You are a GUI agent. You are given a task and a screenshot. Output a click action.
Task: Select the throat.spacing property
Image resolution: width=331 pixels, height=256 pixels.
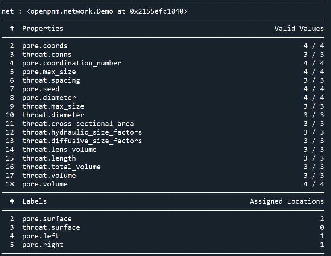[x=51, y=80]
